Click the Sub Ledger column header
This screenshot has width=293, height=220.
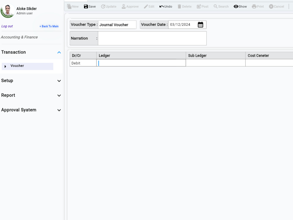click(x=215, y=55)
